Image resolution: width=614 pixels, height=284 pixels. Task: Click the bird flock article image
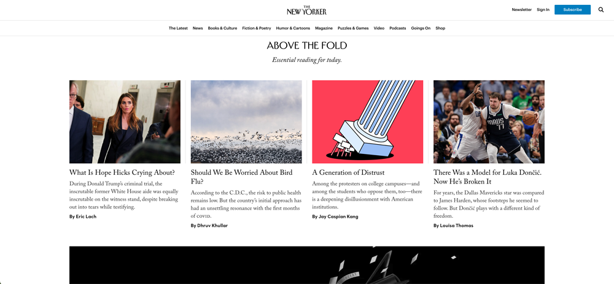coord(246,121)
